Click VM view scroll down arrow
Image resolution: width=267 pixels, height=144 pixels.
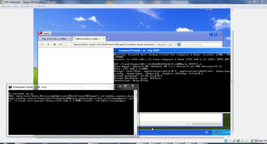(232, 133)
